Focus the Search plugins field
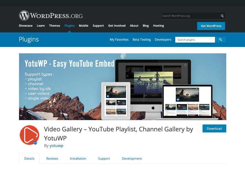The width and height of the screenshot is (245, 169). click(195, 40)
